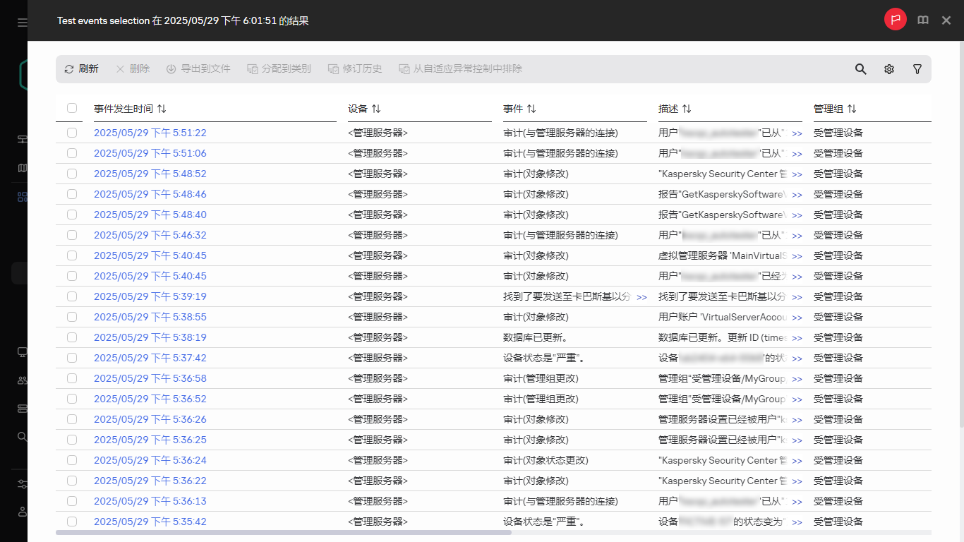Close the results panel with X
This screenshot has width=964, height=542.
click(946, 20)
